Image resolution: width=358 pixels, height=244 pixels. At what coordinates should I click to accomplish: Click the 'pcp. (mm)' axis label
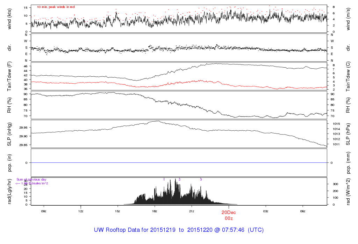[x=348, y=163]
